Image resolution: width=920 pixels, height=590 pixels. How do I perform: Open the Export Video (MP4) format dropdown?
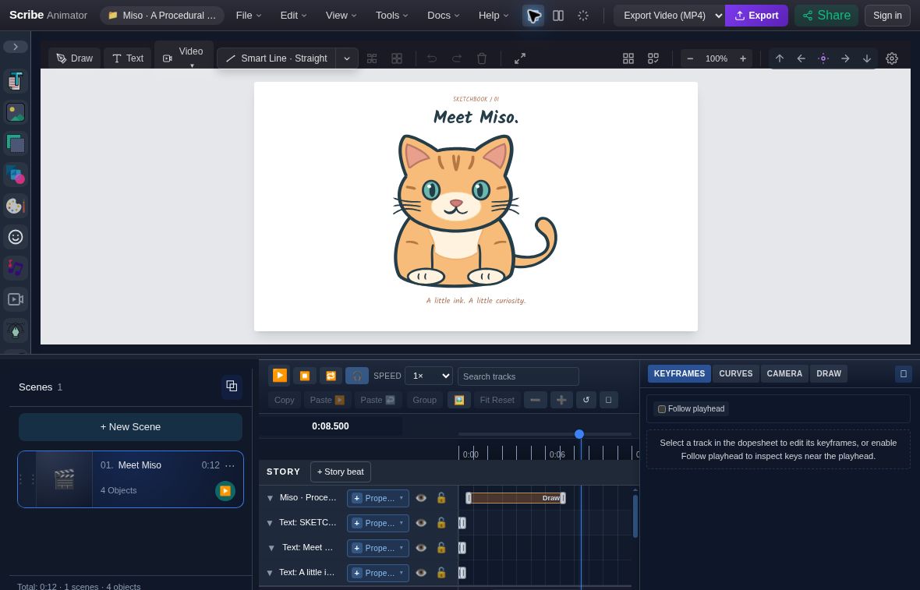[x=670, y=16]
